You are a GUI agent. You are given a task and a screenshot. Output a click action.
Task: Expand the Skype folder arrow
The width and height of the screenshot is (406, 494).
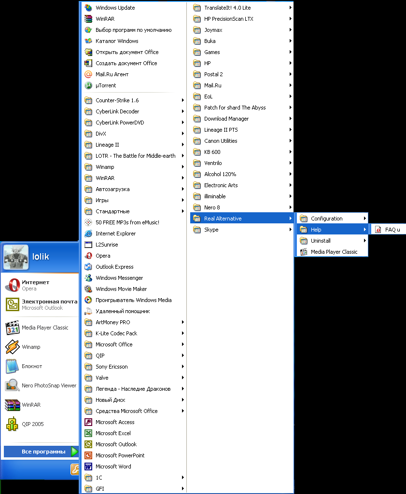pyautogui.click(x=290, y=230)
